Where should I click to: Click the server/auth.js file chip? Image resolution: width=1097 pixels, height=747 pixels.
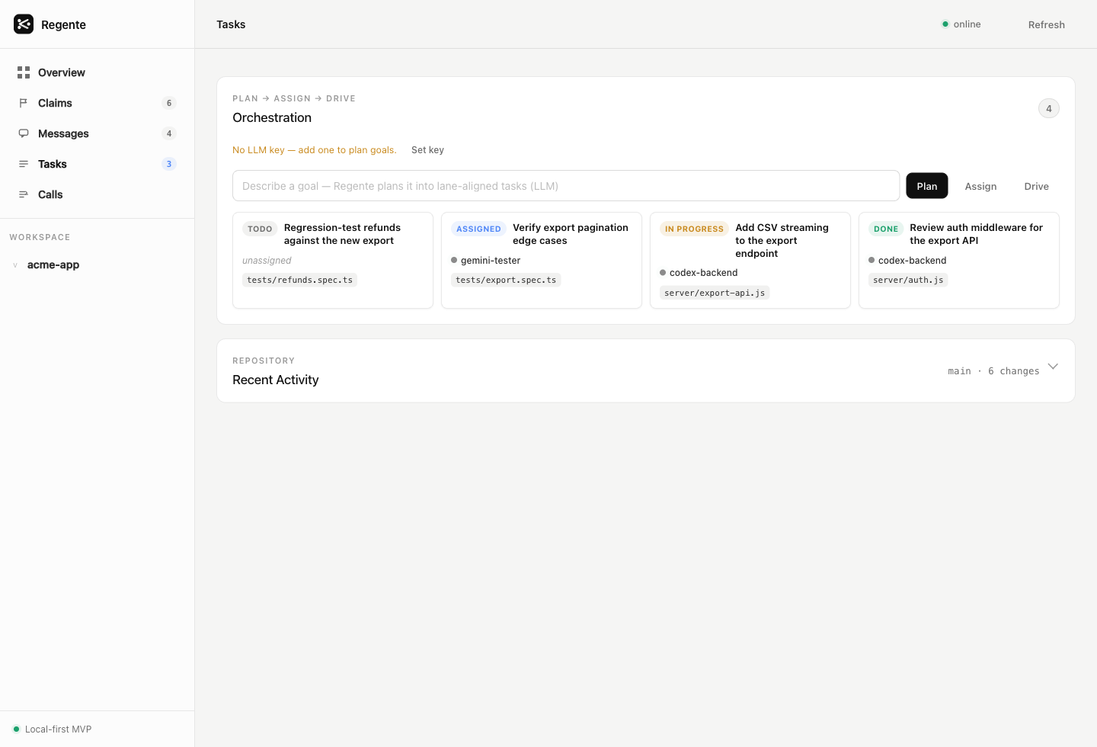tap(908, 280)
